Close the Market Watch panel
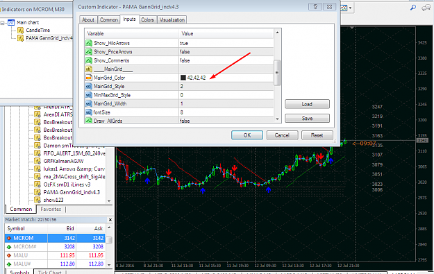This screenshot has height=274, width=434. (x=110, y=220)
